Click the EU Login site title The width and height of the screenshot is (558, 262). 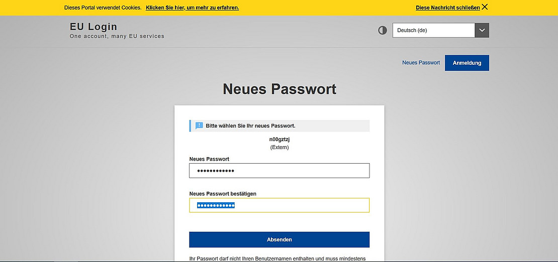tap(94, 27)
